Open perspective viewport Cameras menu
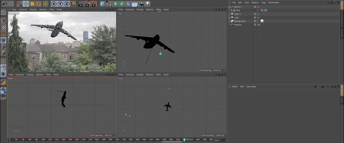 coord(23,10)
